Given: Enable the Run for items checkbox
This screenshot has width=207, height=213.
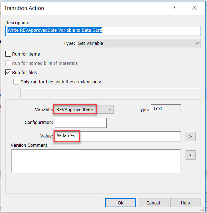Looking at the screenshot, I should point(8,54).
